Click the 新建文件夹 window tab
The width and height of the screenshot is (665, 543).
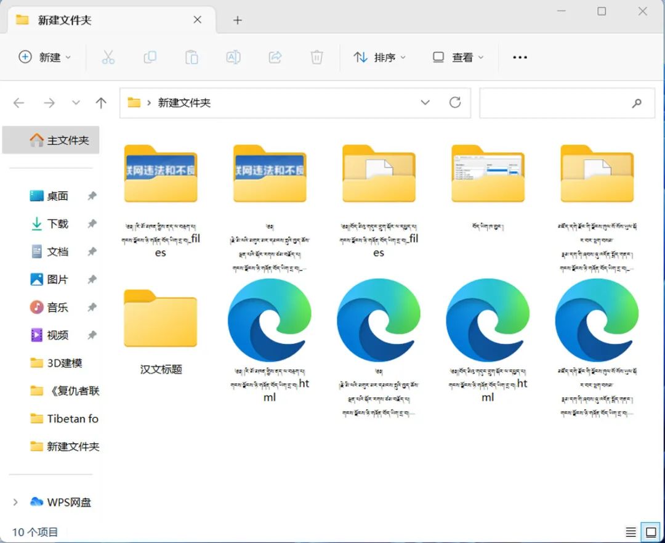(111, 20)
